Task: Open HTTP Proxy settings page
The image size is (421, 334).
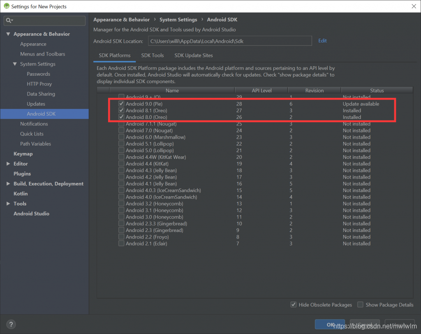Action: pos(39,84)
